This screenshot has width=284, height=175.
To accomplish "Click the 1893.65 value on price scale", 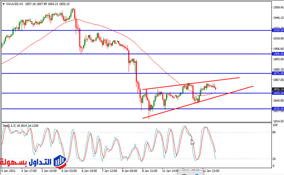I will pyautogui.click(x=278, y=59).
